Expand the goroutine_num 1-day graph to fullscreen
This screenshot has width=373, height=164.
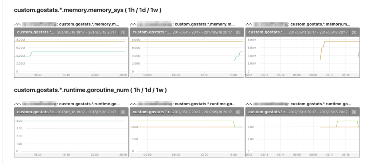[x=238, y=112]
